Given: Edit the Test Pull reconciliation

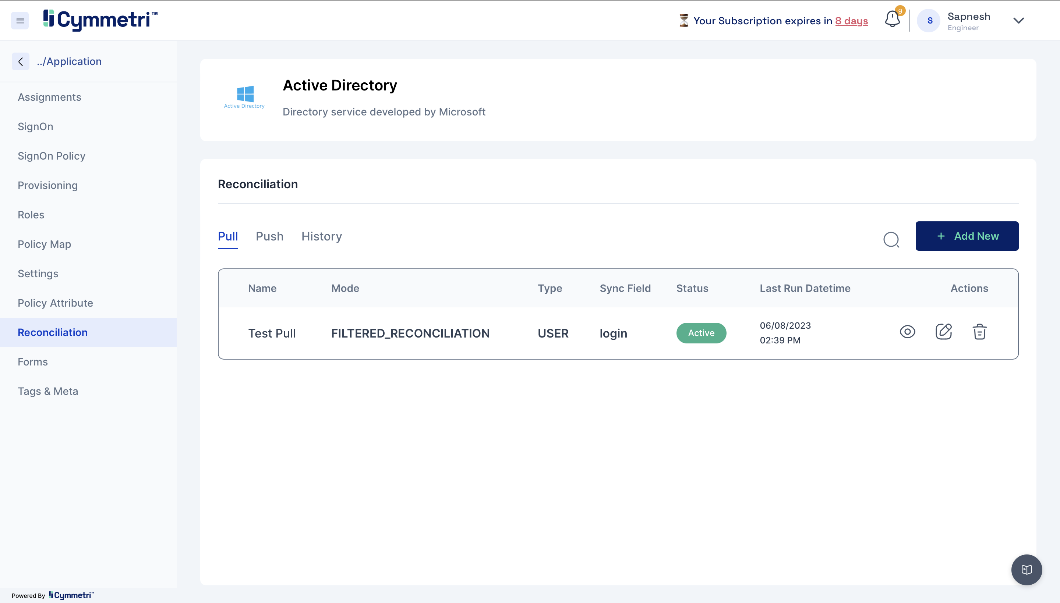Looking at the screenshot, I should (944, 332).
